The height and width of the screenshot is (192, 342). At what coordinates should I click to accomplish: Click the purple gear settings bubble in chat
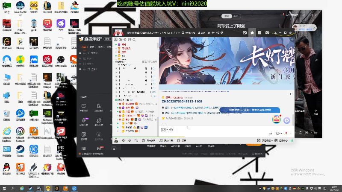point(287,120)
